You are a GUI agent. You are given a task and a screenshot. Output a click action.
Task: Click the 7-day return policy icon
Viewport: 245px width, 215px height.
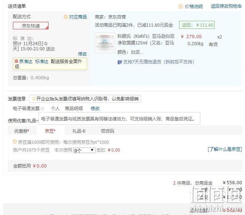[120, 62]
